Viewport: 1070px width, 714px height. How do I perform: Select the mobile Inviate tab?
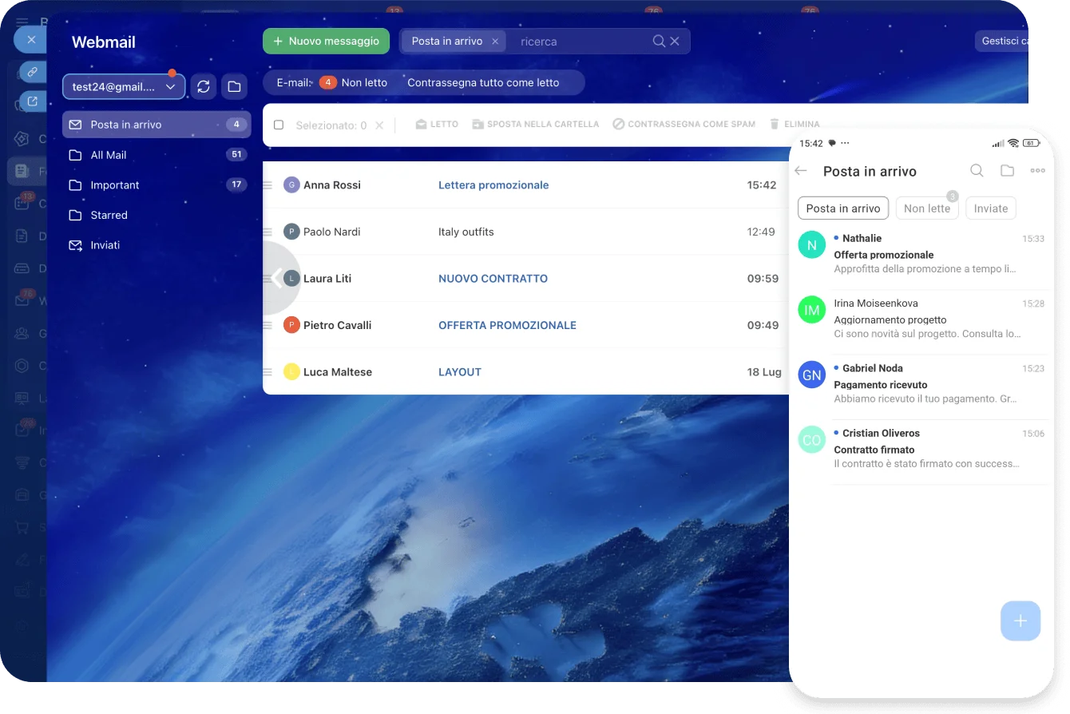point(991,208)
